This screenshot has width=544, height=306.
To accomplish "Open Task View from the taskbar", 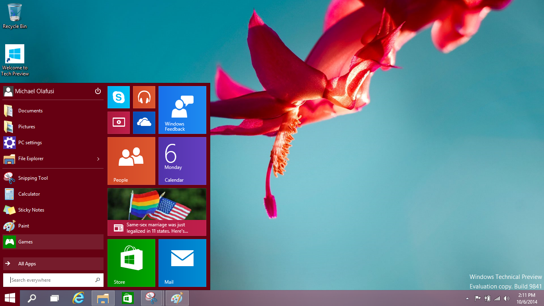I will (54, 298).
